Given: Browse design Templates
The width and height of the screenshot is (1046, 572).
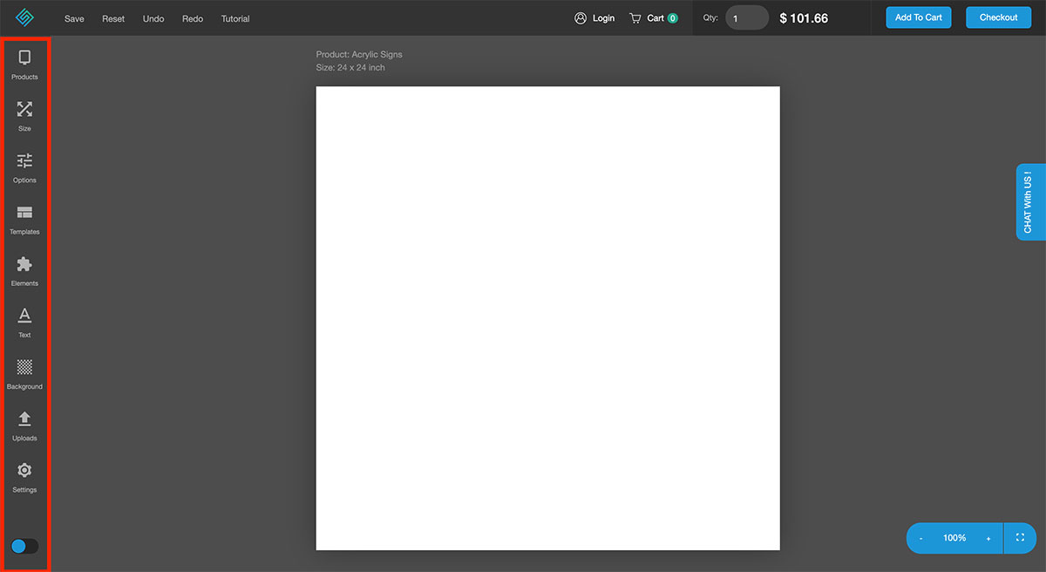Looking at the screenshot, I should tap(24, 220).
